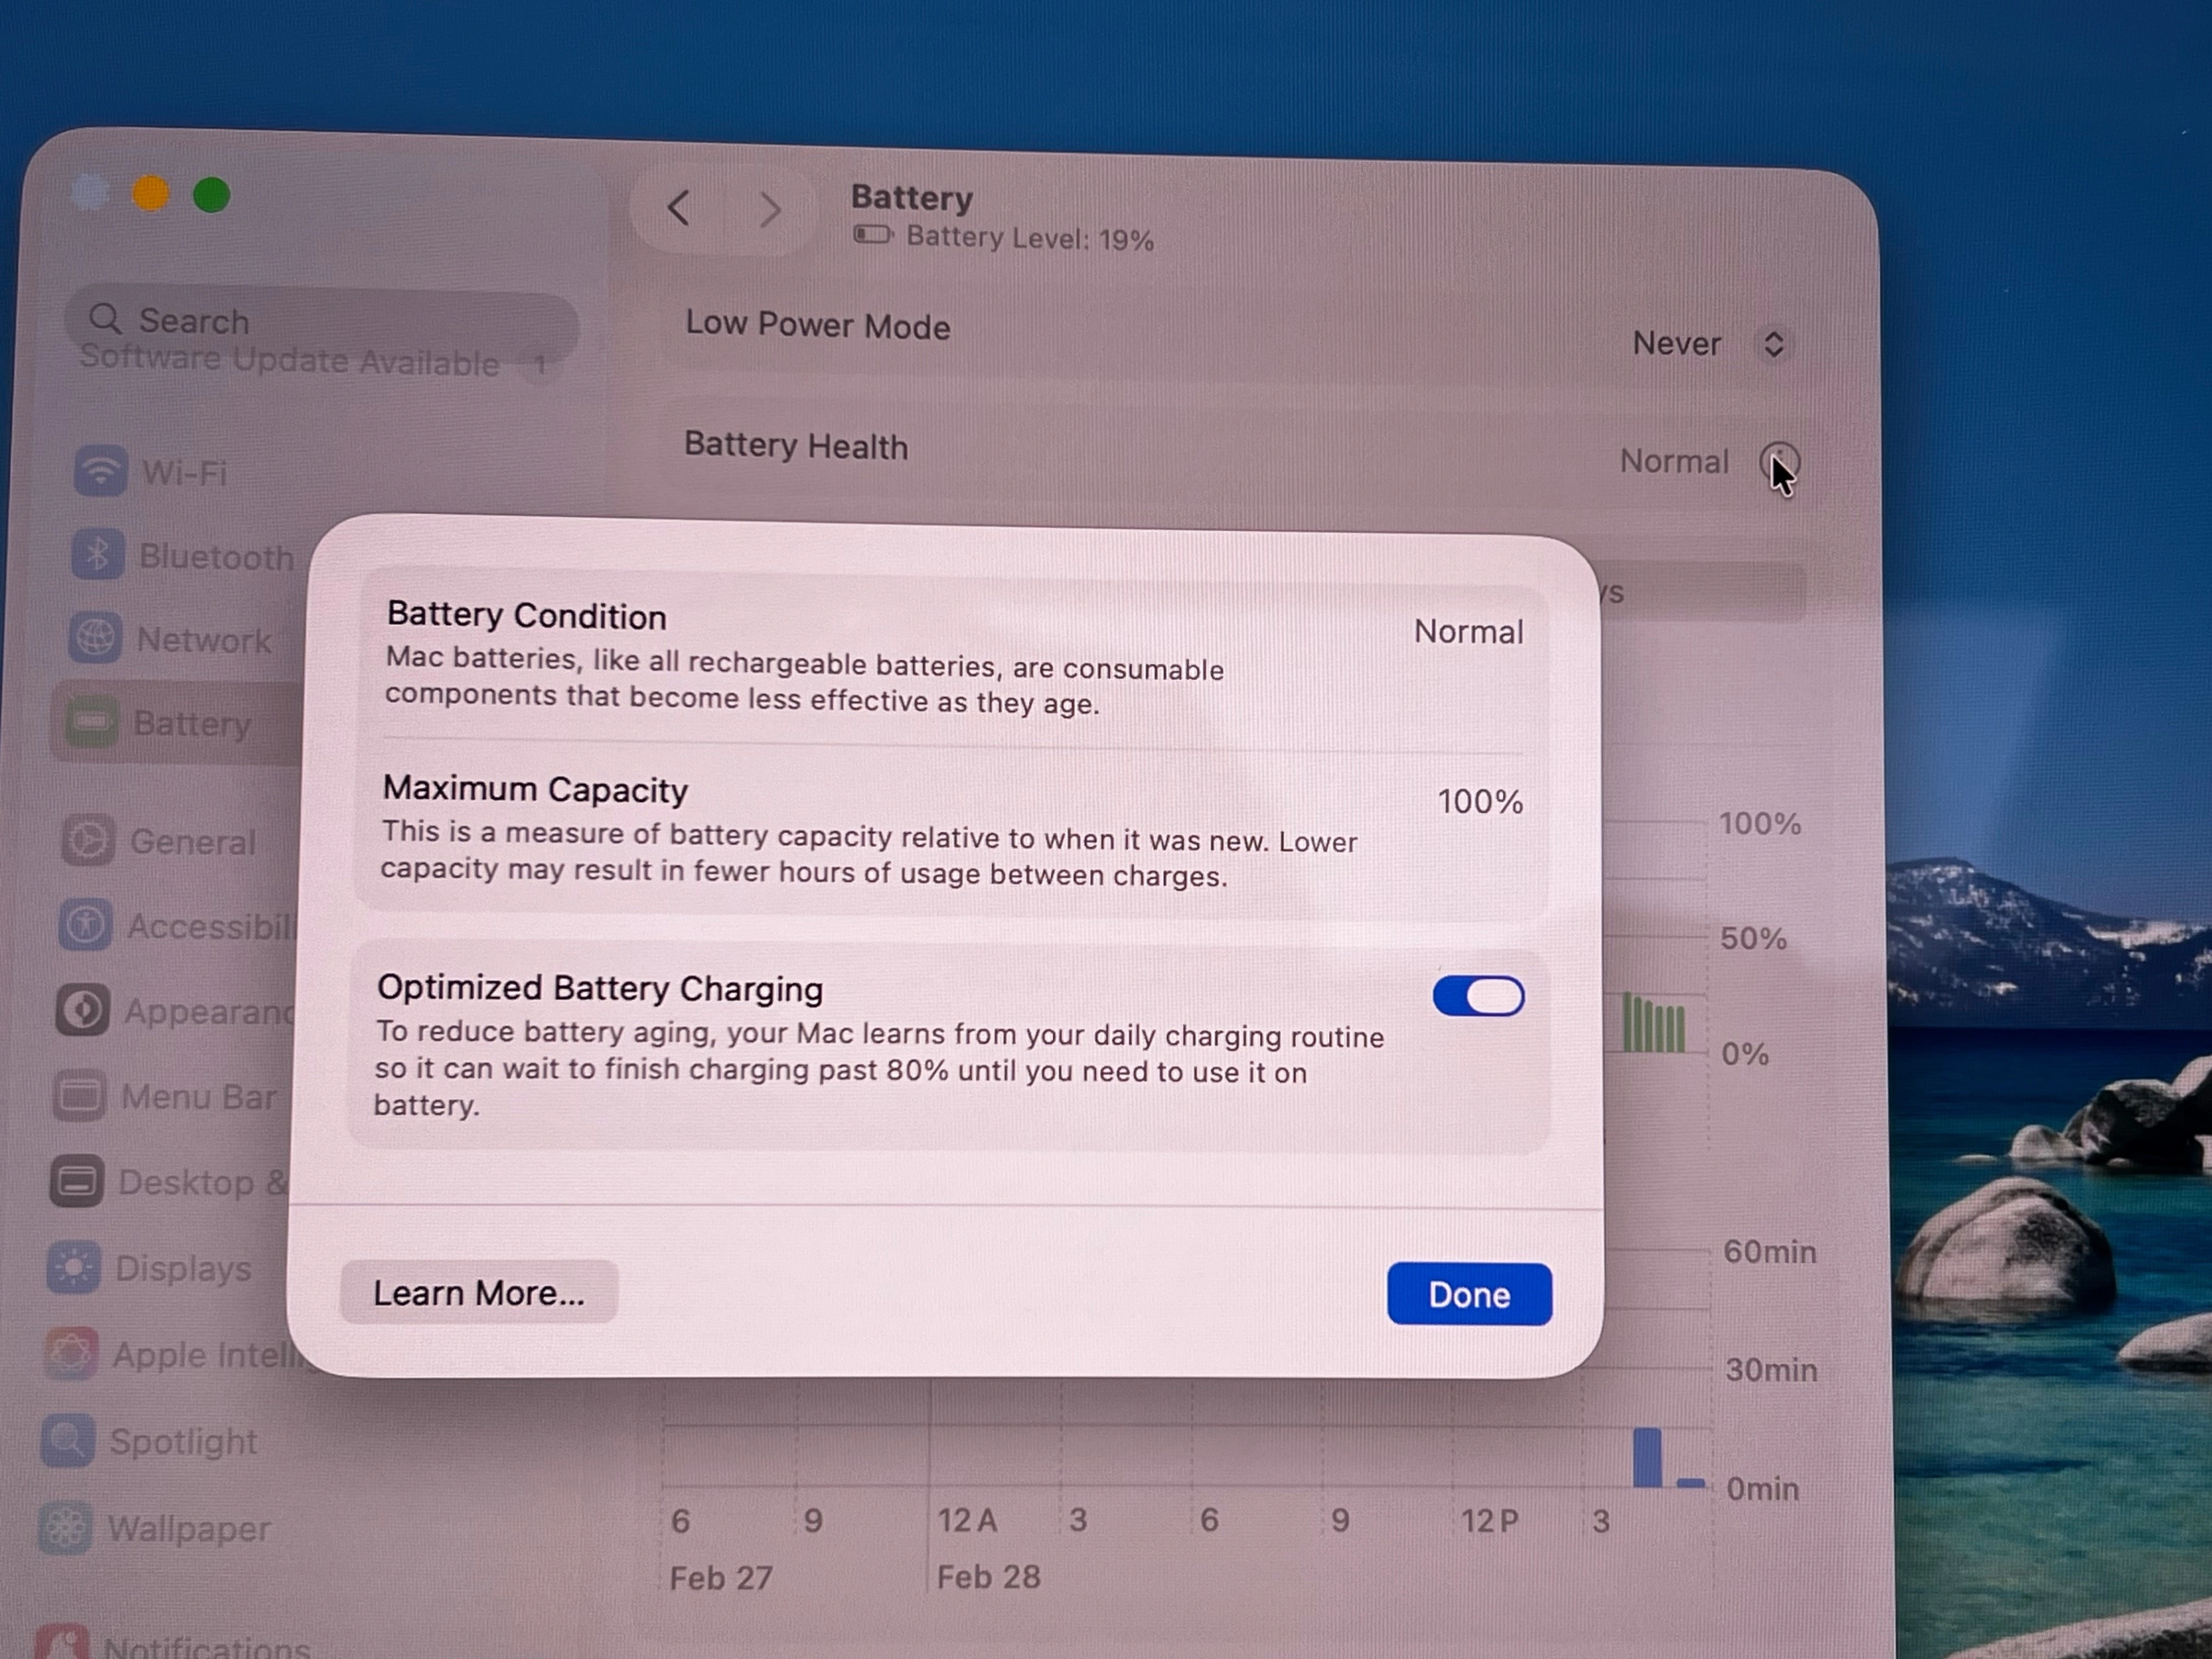2212x1659 pixels.
Task: Click Battery Health info icon
Action: 1779,462
